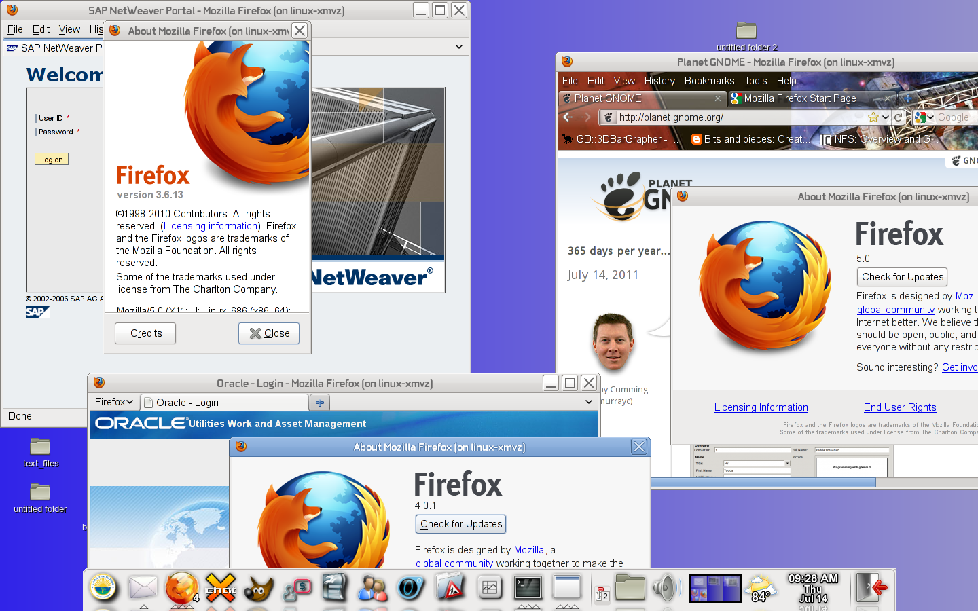Open 'untitled folder 2' on desktop
This screenshot has width=978, height=611.
746,36
